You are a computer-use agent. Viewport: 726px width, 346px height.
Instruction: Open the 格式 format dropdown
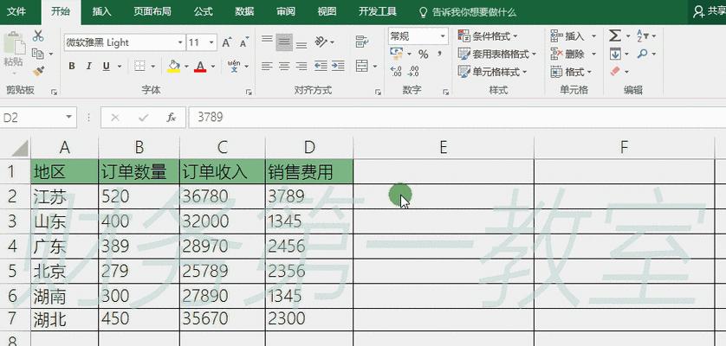(x=572, y=72)
